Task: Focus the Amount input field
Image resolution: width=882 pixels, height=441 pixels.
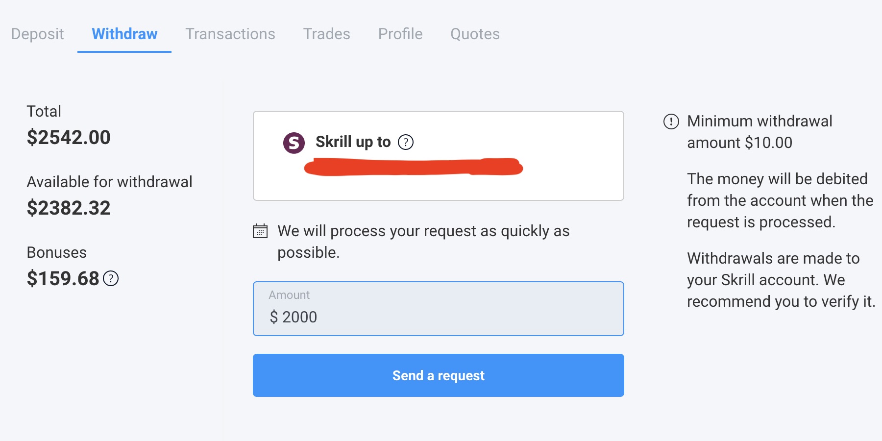Action: [x=438, y=316]
